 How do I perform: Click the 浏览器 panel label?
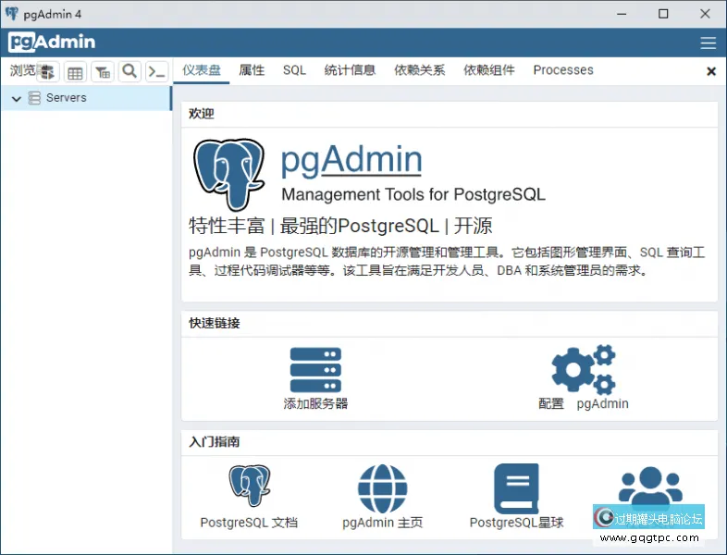(23, 70)
